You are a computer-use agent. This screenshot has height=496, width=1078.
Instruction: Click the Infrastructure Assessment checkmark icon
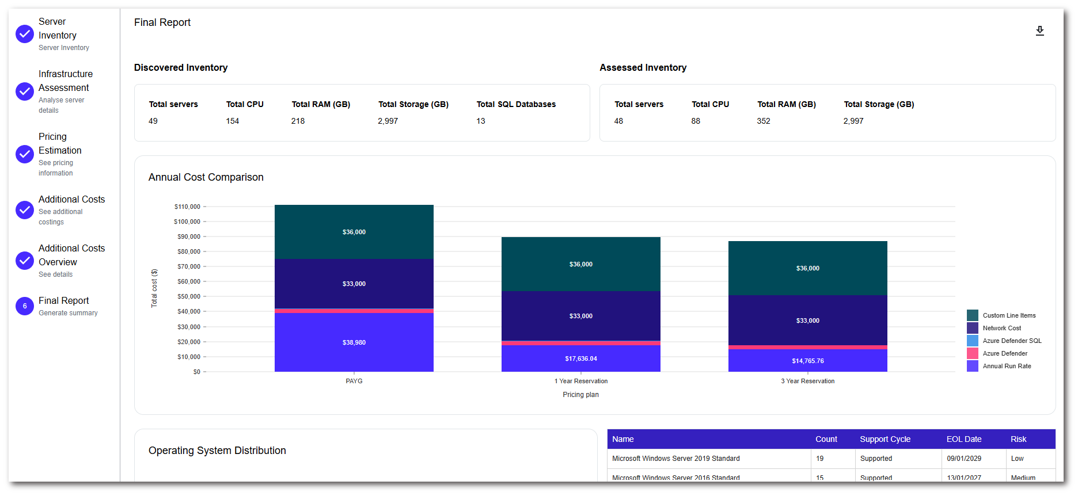(25, 91)
